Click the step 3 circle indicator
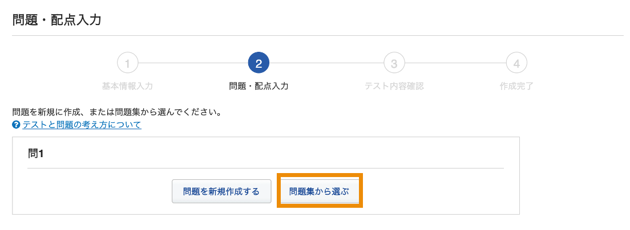Viewport: 630px width, 230px height. point(394,63)
